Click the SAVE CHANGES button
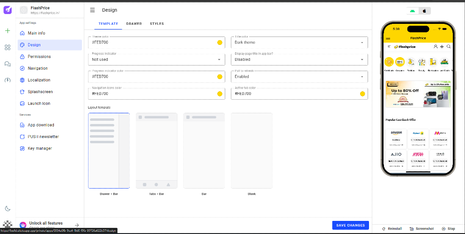The image size is (465, 234). coord(351,226)
